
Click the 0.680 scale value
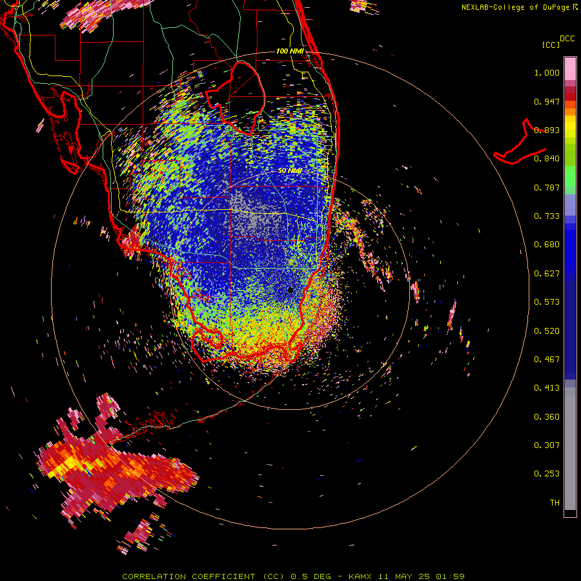pyautogui.click(x=547, y=245)
